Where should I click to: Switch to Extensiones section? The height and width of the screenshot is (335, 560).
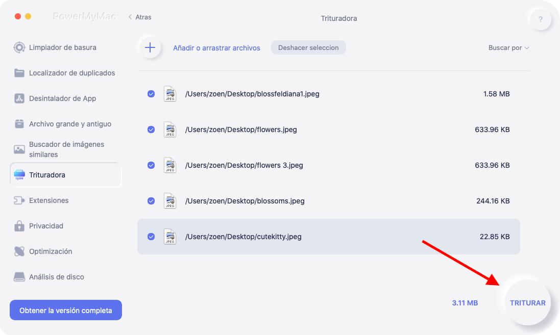coord(48,200)
